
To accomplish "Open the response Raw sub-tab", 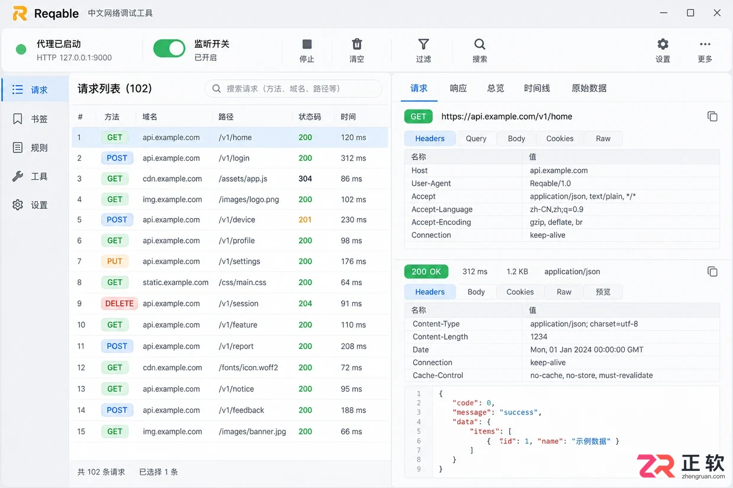I will click(564, 292).
